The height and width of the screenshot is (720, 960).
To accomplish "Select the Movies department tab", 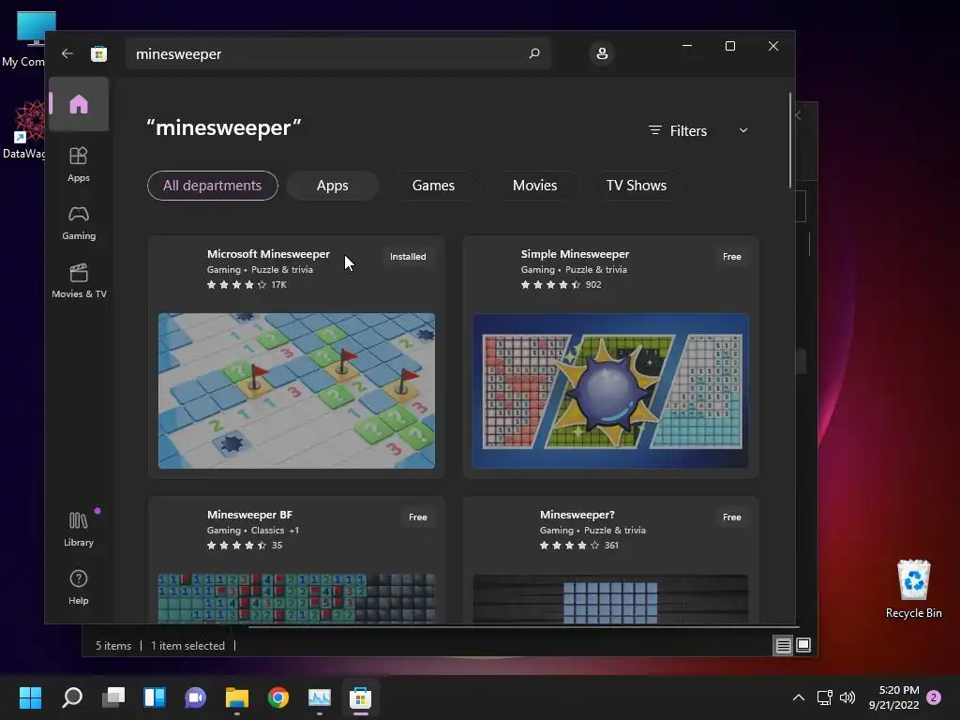I will tap(534, 186).
